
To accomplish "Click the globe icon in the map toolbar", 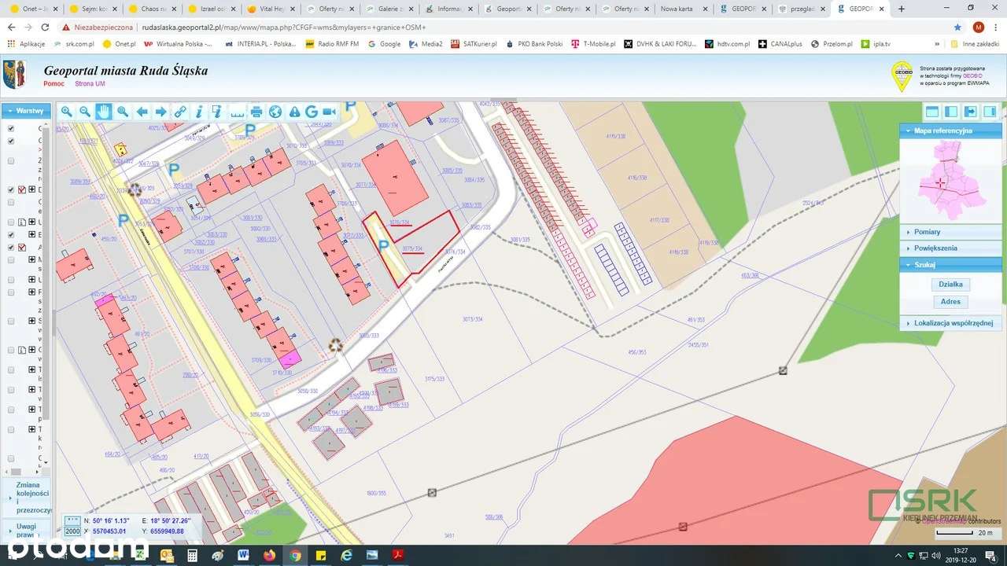I will [x=275, y=112].
